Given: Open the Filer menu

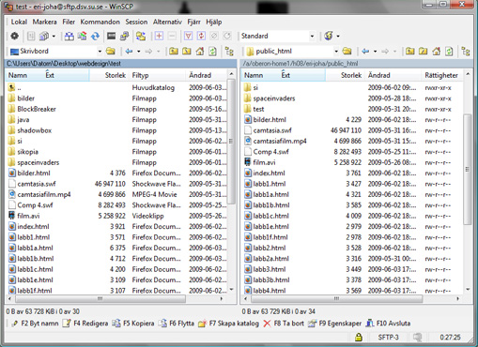Looking at the screenshot, I should (x=69, y=22).
